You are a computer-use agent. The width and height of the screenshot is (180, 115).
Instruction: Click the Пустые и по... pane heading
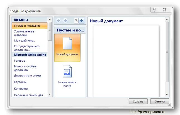click(70, 30)
